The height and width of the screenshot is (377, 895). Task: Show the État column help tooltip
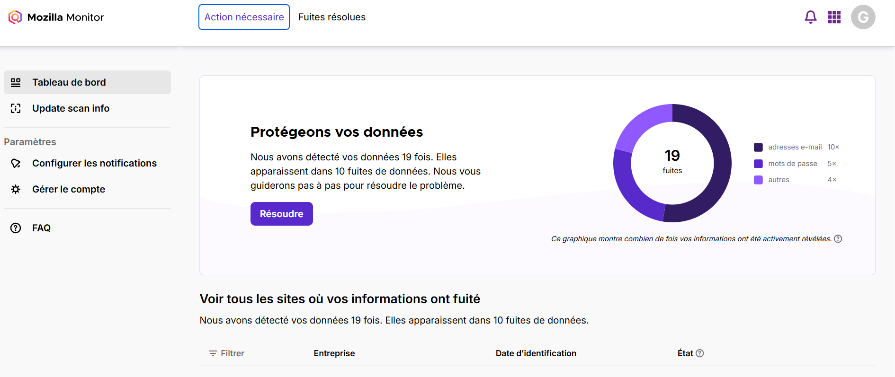click(700, 353)
